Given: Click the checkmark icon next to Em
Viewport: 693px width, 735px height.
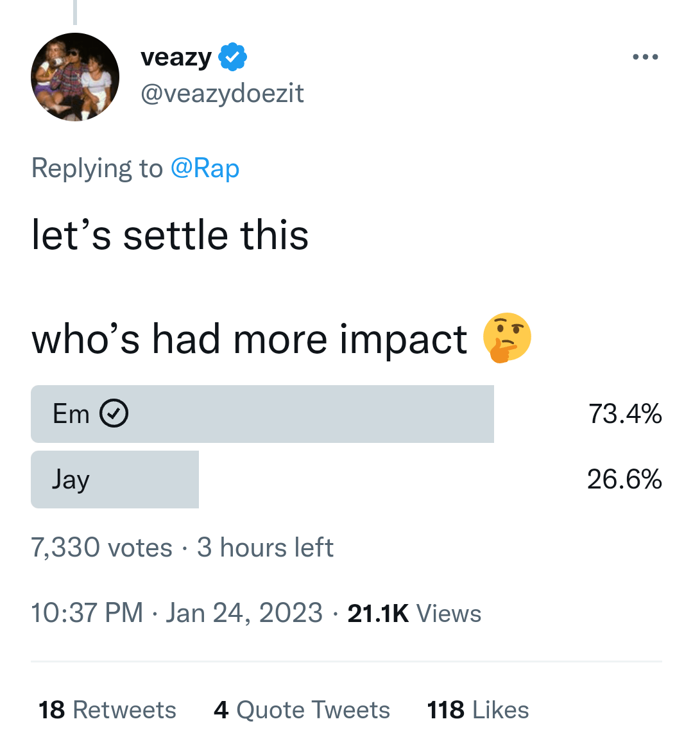Looking at the screenshot, I should pyautogui.click(x=114, y=414).
